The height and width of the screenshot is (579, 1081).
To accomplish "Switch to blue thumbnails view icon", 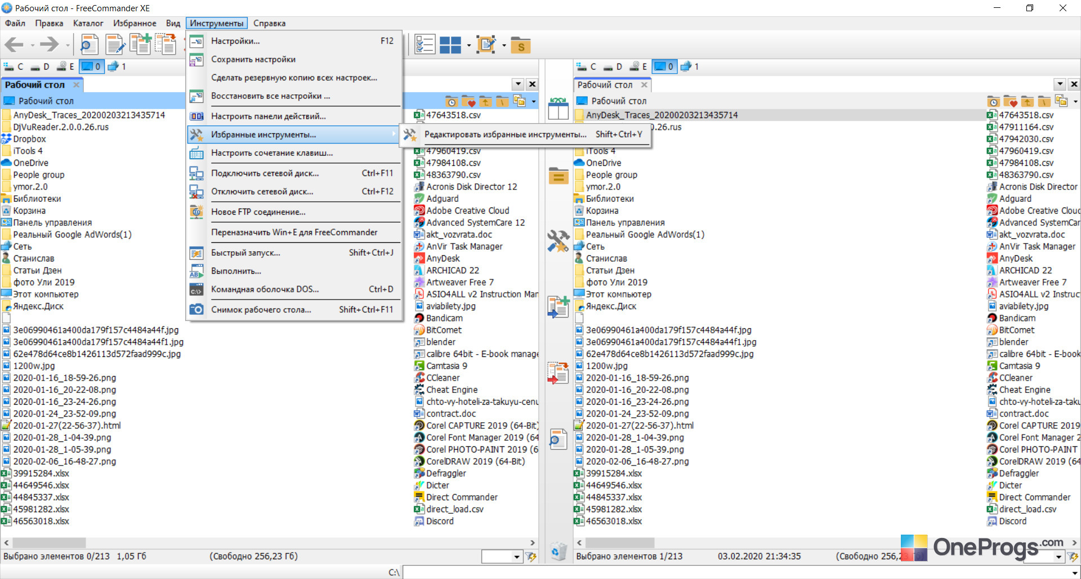I will 450,44.
